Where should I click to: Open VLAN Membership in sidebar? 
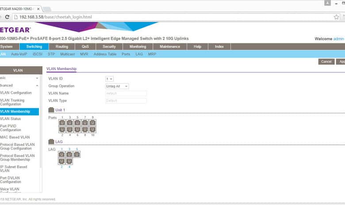click(19, 111)
